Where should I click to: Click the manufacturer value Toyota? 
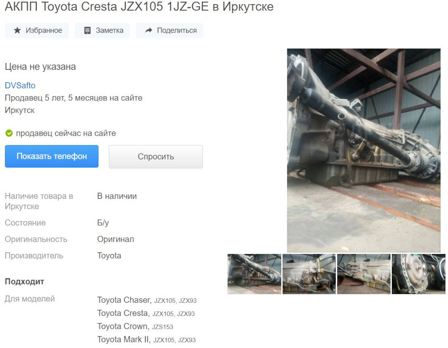(x=109, y=256)
